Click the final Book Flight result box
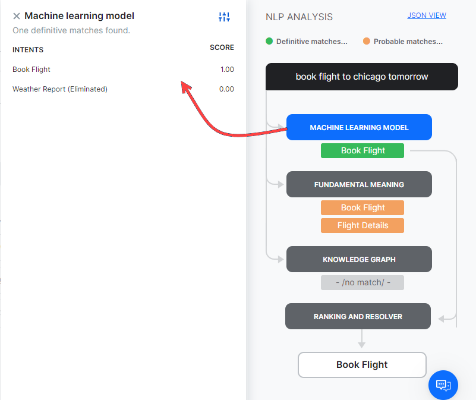 (x=362, y=365)
